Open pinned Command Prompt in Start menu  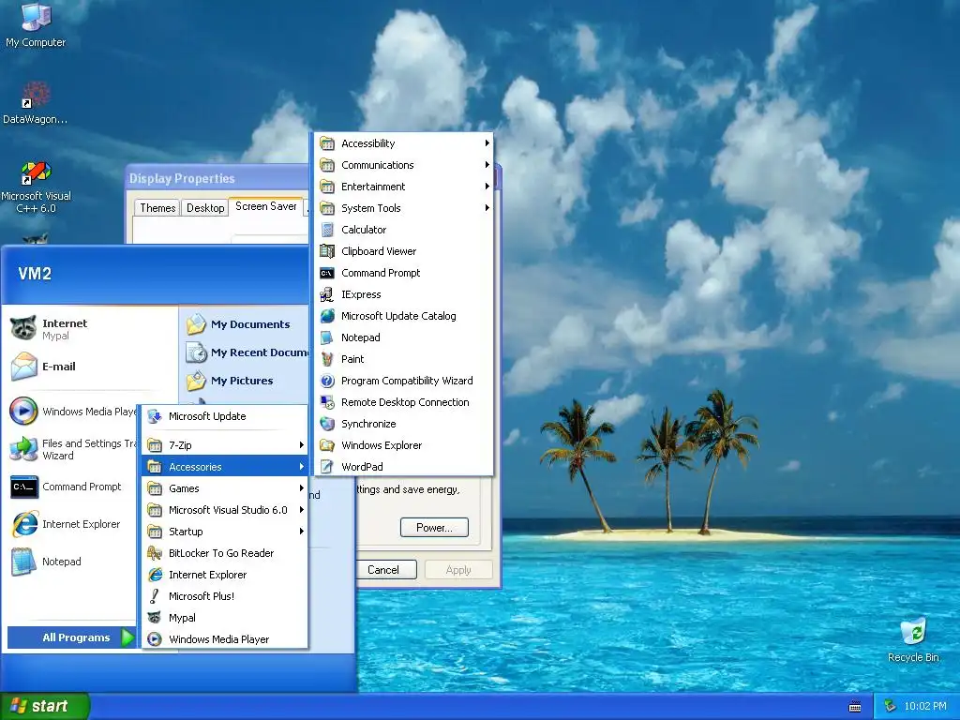pos(72,487)
